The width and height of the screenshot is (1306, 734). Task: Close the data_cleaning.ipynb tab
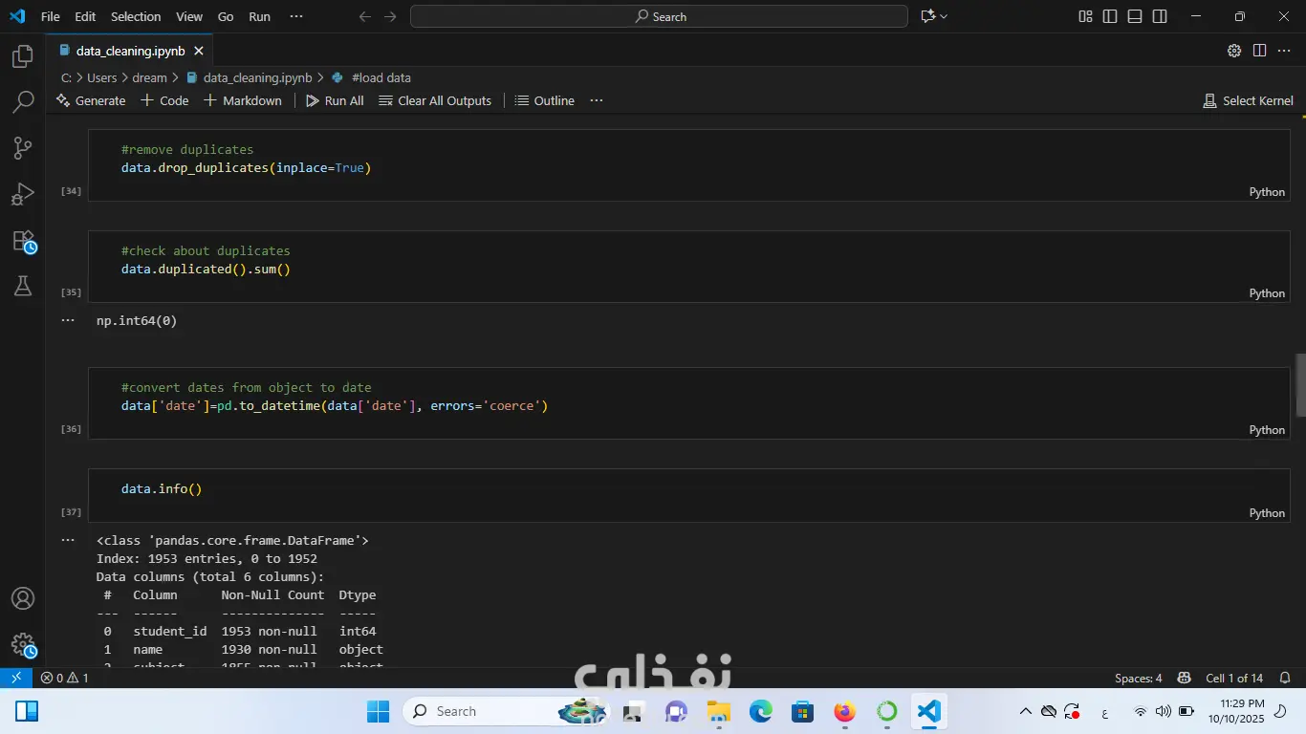[x=199, y=51]
